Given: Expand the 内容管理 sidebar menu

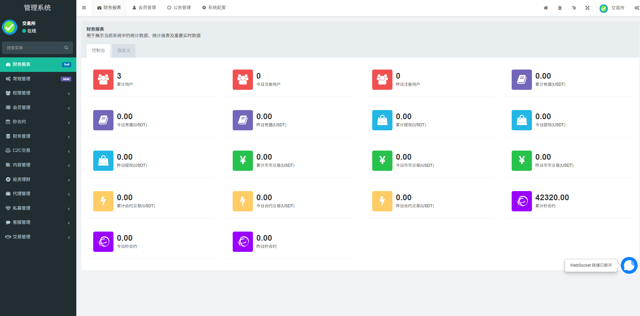Looking at the screenshot, I should [38, 165].
